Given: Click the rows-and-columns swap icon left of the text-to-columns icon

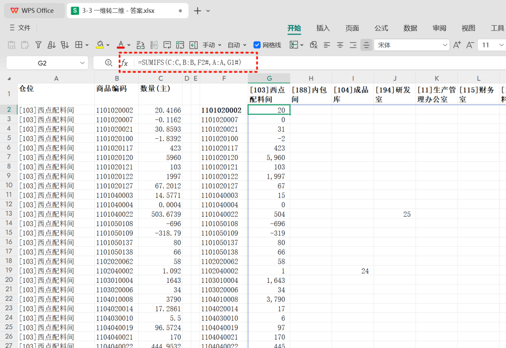Looking at the screenshot, I should 140,45.
